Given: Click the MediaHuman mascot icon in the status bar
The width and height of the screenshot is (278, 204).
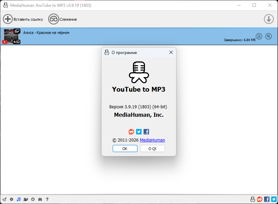Looking at the screenshot, I should tap(253, 199).
